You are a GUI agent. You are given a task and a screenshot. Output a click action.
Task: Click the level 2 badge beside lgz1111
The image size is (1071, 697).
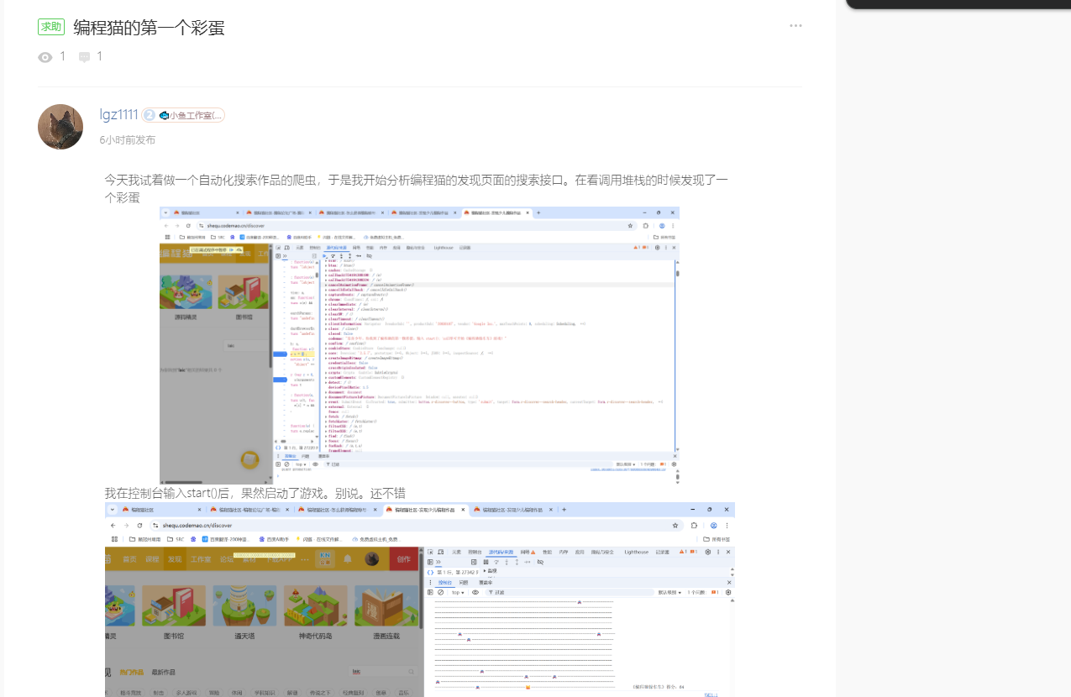pos(150,115)
